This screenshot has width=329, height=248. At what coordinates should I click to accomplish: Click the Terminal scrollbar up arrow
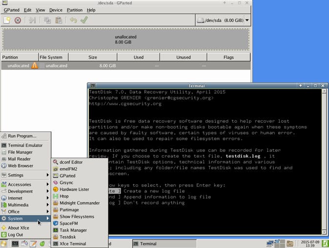tap(324, 91)
